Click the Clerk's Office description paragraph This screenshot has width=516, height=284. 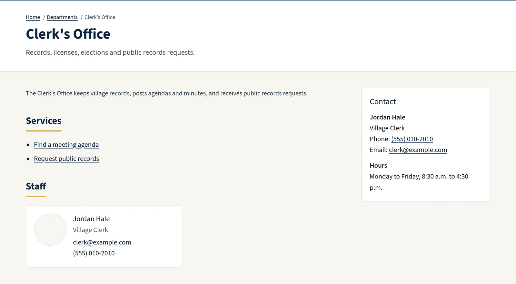pyautogui.click(x=167, y=93)
